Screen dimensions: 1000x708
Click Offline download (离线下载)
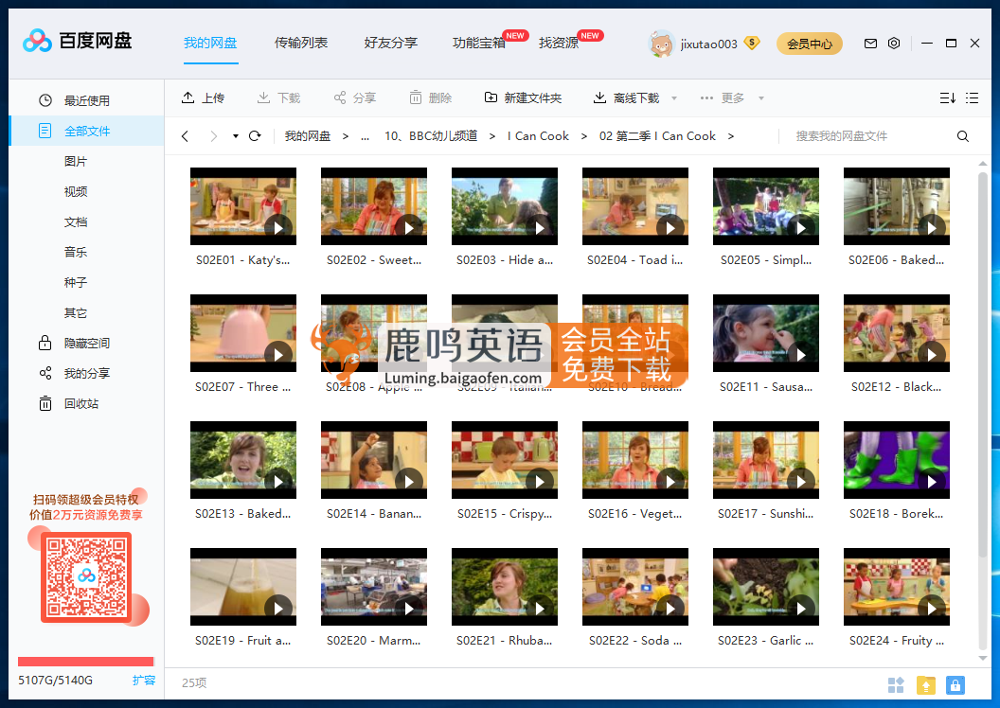click(x=627, y=98)
